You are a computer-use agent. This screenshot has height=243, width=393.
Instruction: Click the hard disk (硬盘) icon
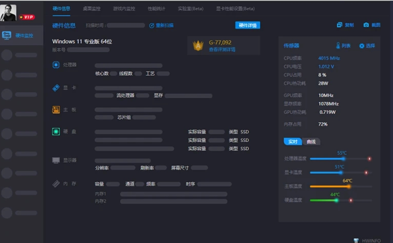(x=56, y=132)
